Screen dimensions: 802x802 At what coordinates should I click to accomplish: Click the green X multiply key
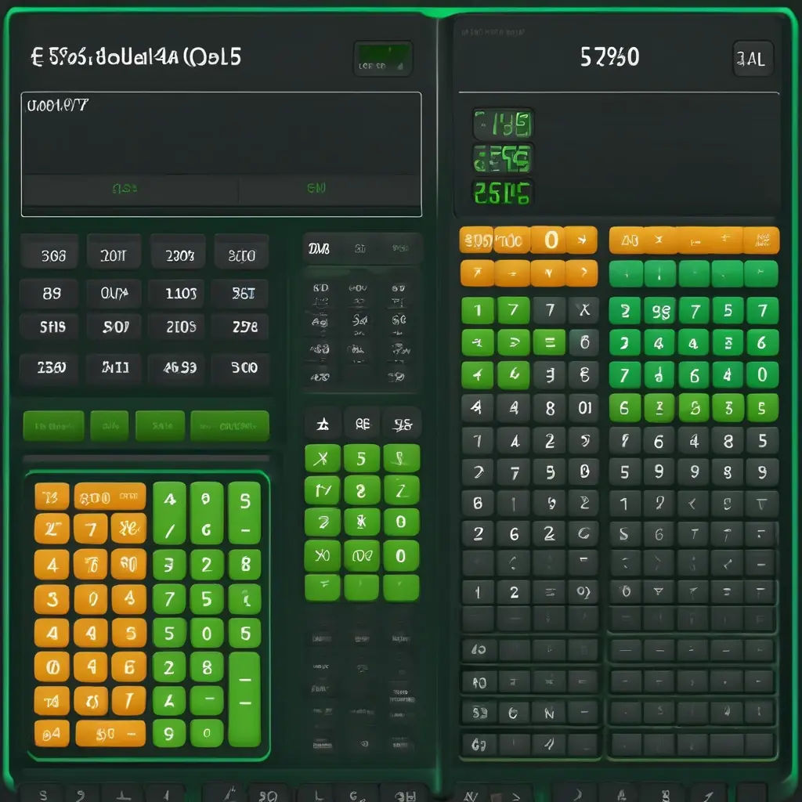point(322,458)
